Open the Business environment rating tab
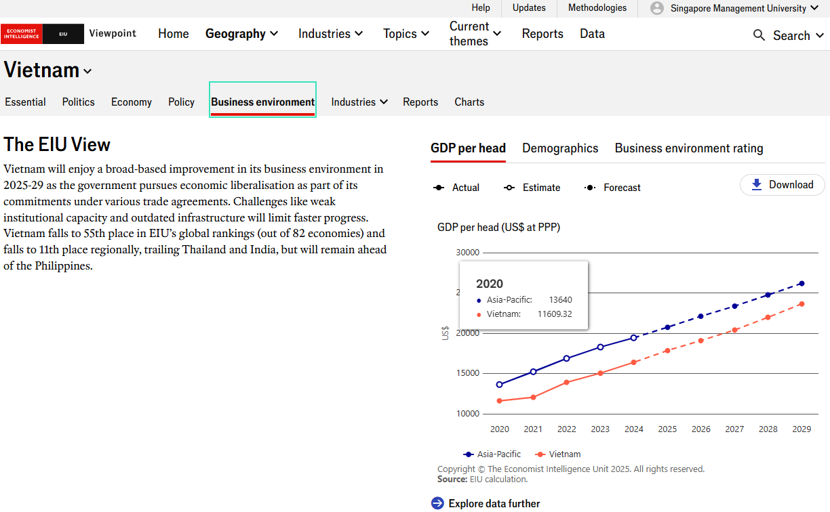The width and height of the screenshot is (830, 512). [x=688, y=148]
